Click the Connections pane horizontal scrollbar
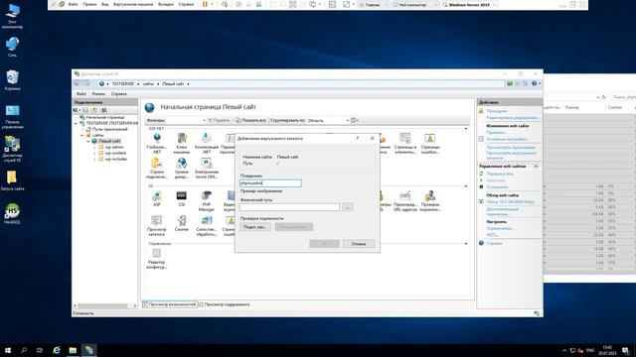The height and width of the screenshot is (357, 636). pos(105,306)
